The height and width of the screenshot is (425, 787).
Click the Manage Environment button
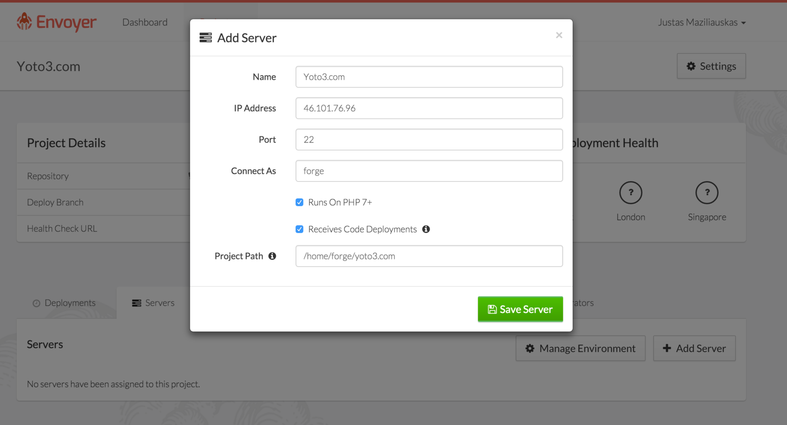(580, 348)
